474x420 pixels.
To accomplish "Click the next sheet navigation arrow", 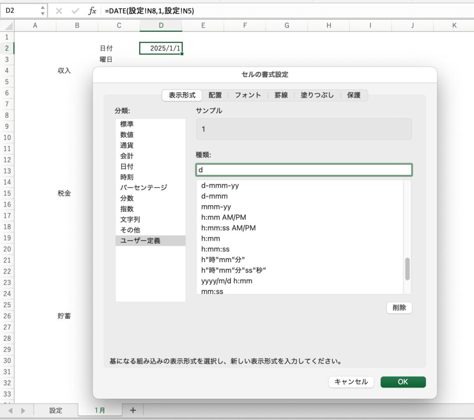I will (x=23, y=410).
